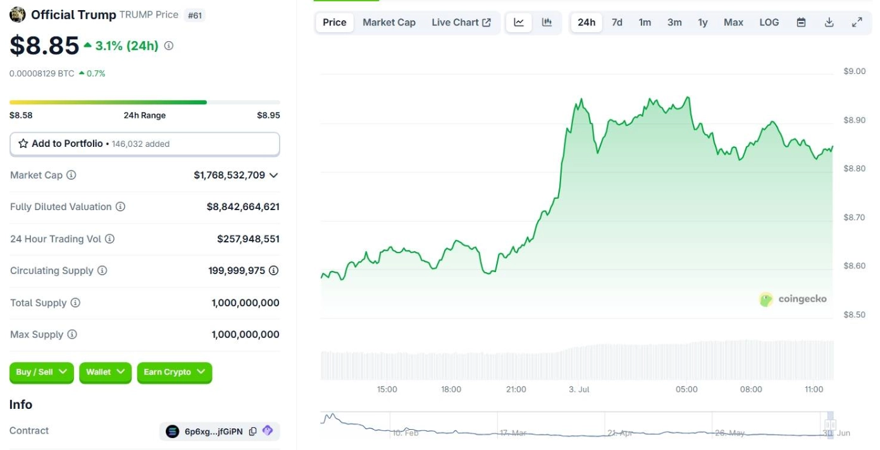Image resolution: width=880 pixels, height=450 pixels.
Task: Click the $8.95 range high label
Action: [268, 115]
